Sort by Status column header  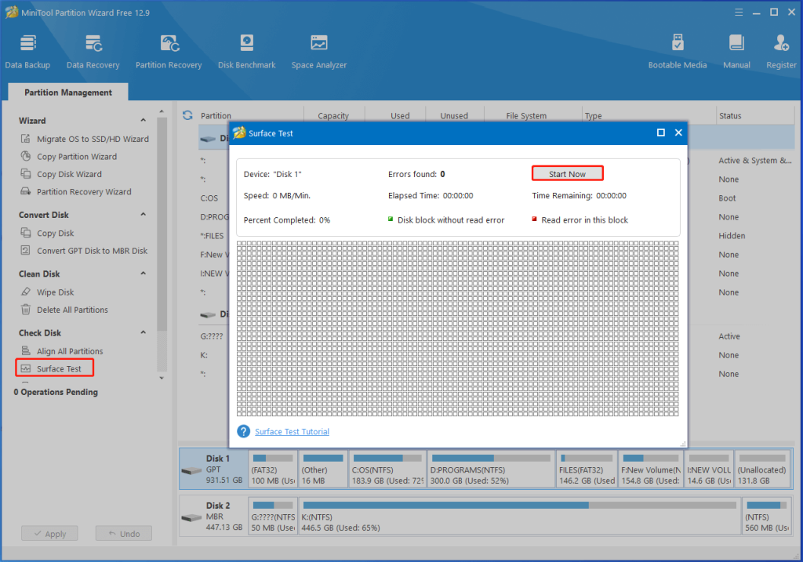tap(730, 116)
